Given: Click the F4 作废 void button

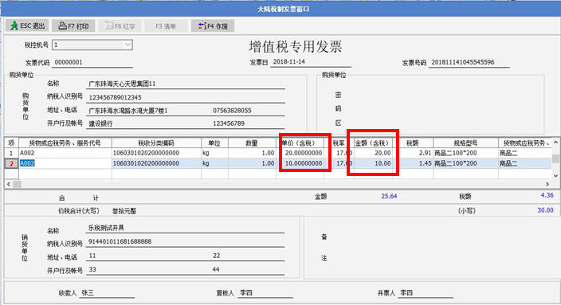Looking at the screenshot, I should (213, 26).
